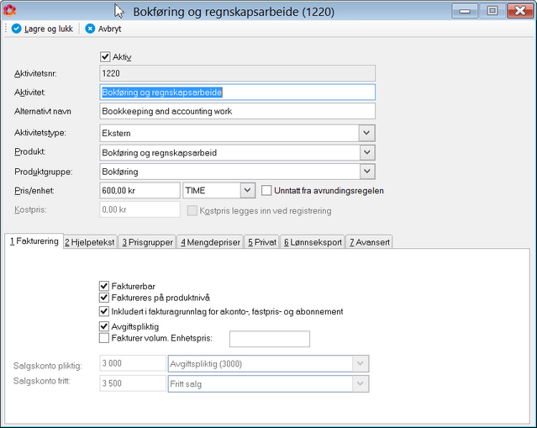Click the Avbryt text button
The image size is (537, 428).
[109, 29]
